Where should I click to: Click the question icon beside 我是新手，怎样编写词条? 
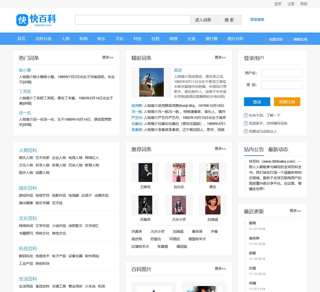coord(246,123)
